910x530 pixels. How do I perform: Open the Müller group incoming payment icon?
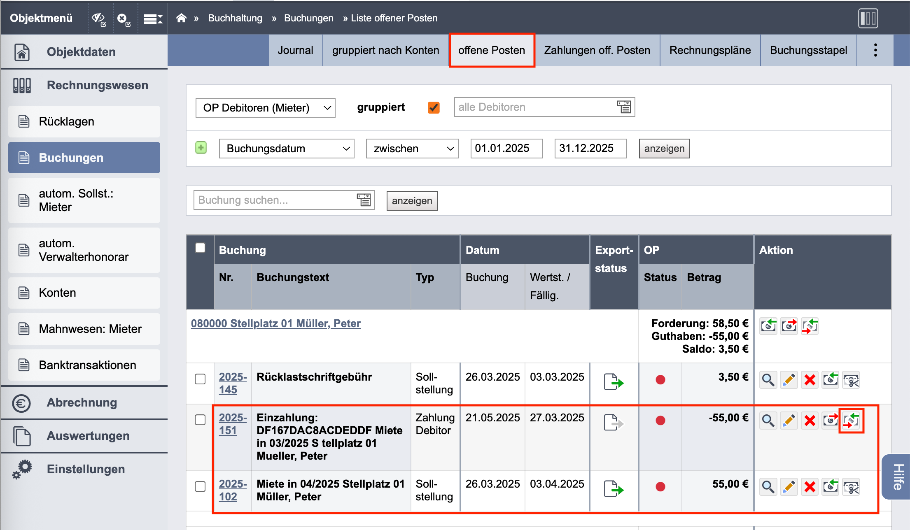[x=768, y=326]
